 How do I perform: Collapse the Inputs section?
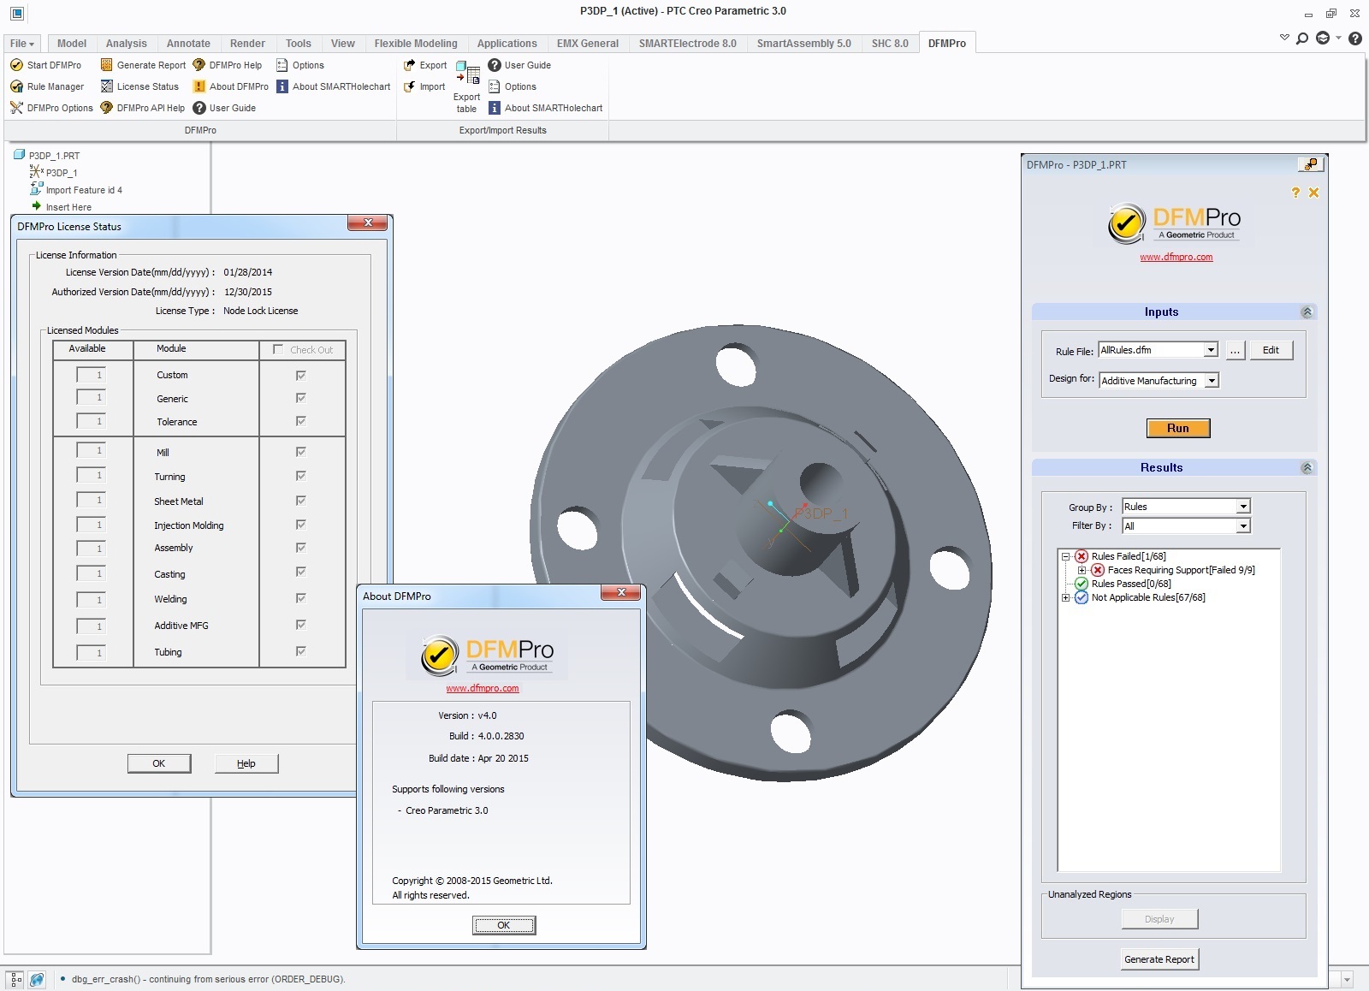(x=1307, y=312)
